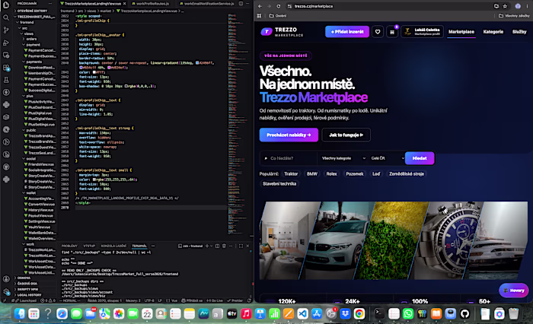Collapse the plus folder in explorer
Screen dimensions: 533x324
pos(30,96)
